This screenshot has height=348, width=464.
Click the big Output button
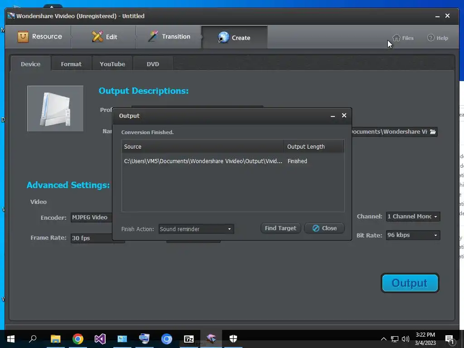[410, 283]
